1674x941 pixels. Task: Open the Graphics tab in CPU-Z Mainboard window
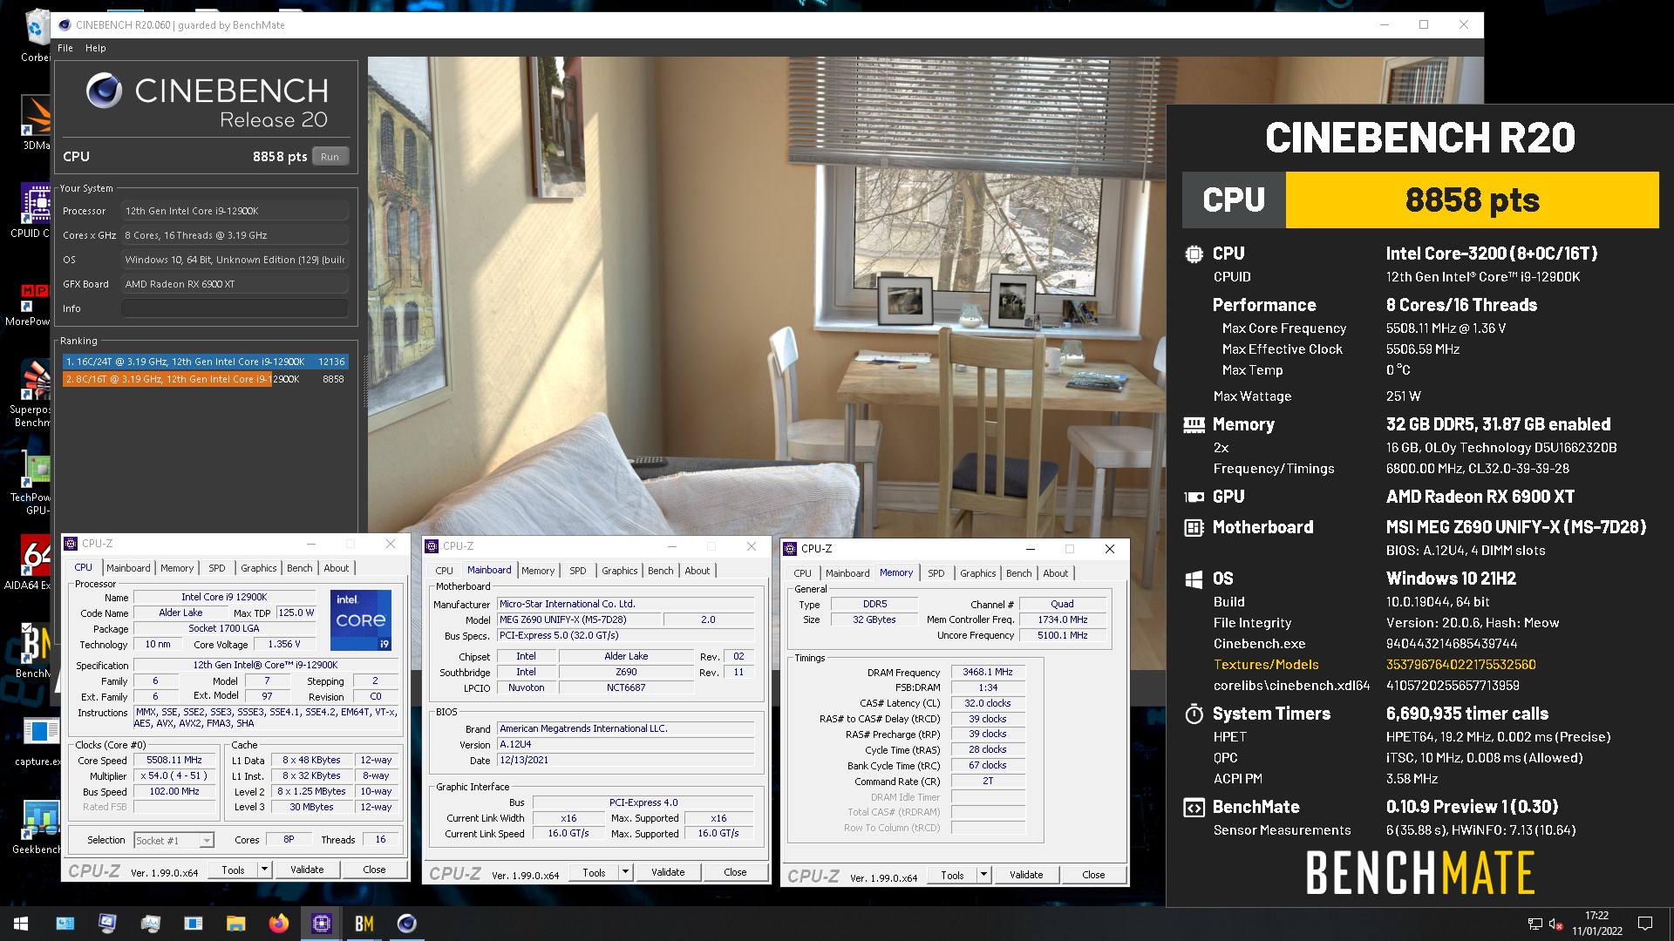coord(620,571)
